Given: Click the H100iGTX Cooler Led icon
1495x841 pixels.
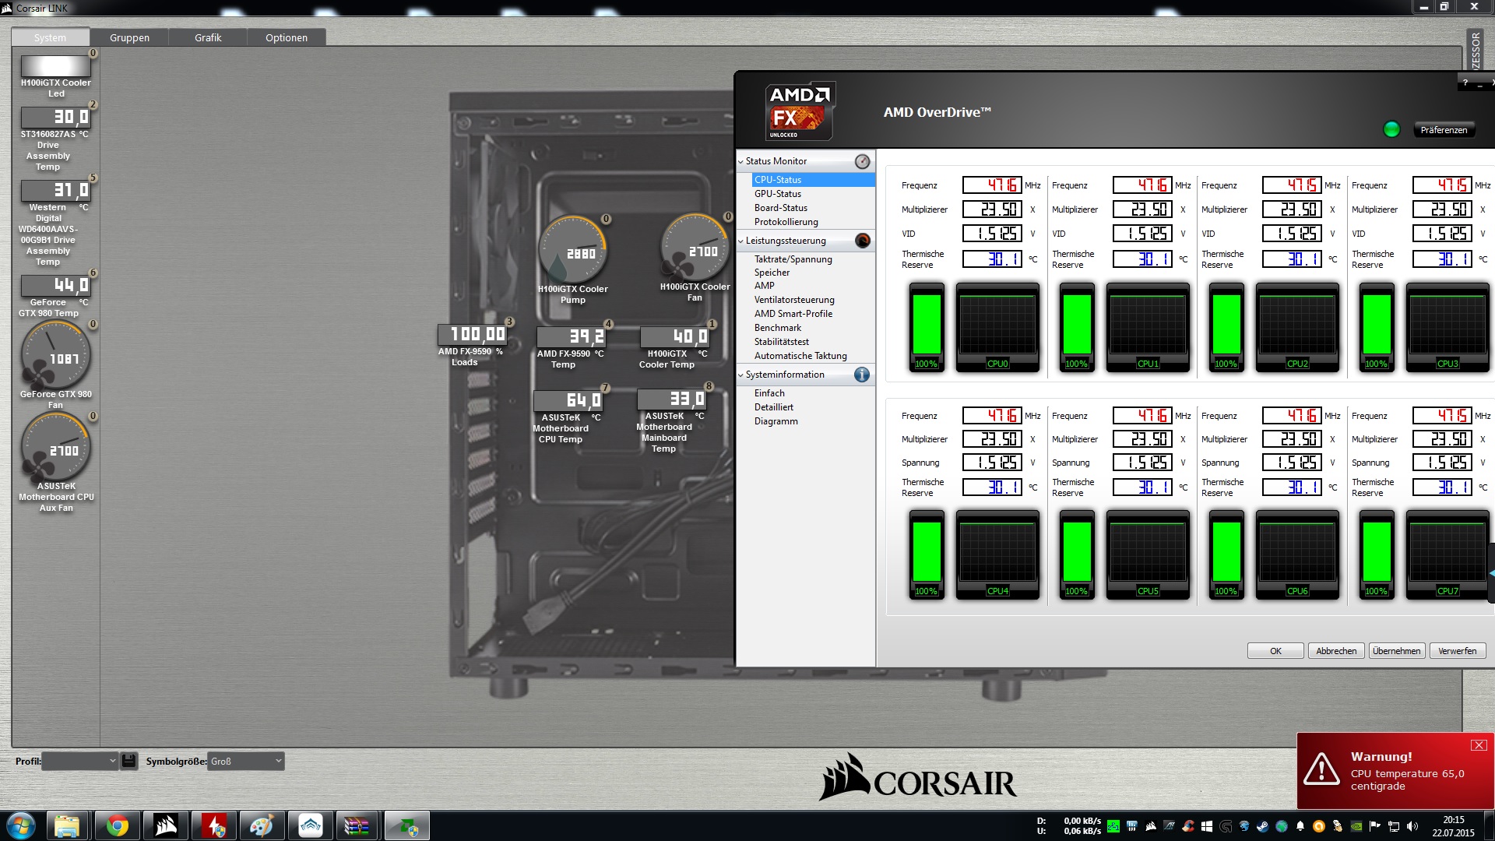Looking at the screenshot, I should 55,65.
